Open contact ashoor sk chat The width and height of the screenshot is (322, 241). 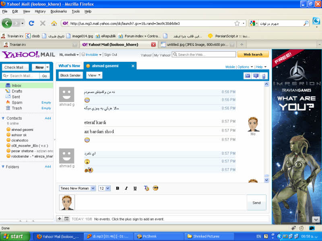tap(19, 135)
